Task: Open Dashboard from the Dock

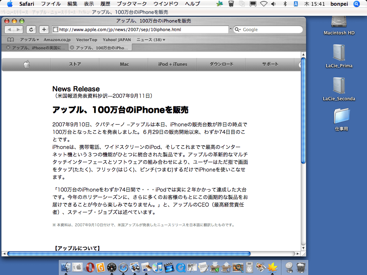Action: tap(112, 267)
